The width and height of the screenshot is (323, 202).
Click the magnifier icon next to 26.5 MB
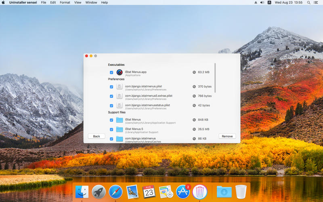point(194,129)
